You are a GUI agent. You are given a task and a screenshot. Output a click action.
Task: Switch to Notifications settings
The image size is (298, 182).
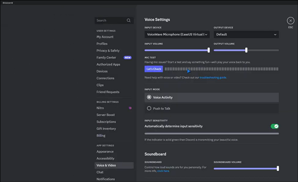coord(106,179)
